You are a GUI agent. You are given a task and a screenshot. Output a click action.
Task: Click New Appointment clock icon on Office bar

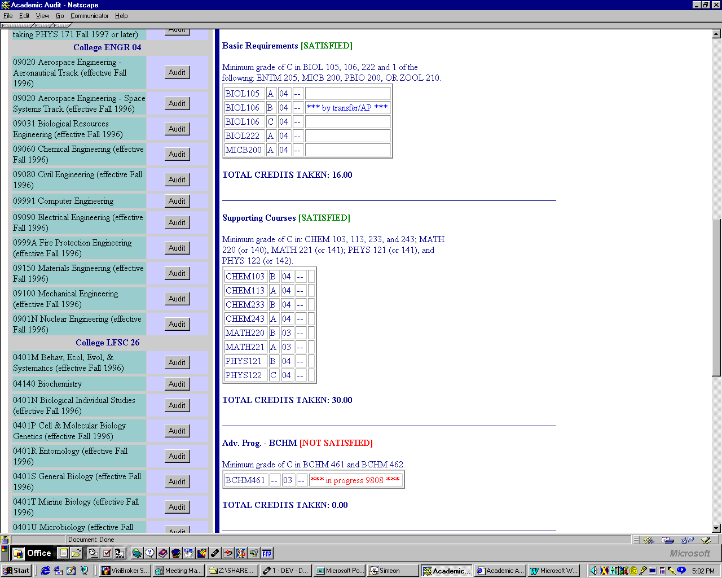click(93, 553)
